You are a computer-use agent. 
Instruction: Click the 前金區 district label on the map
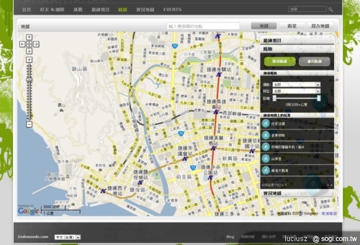[x=184, y=177]
